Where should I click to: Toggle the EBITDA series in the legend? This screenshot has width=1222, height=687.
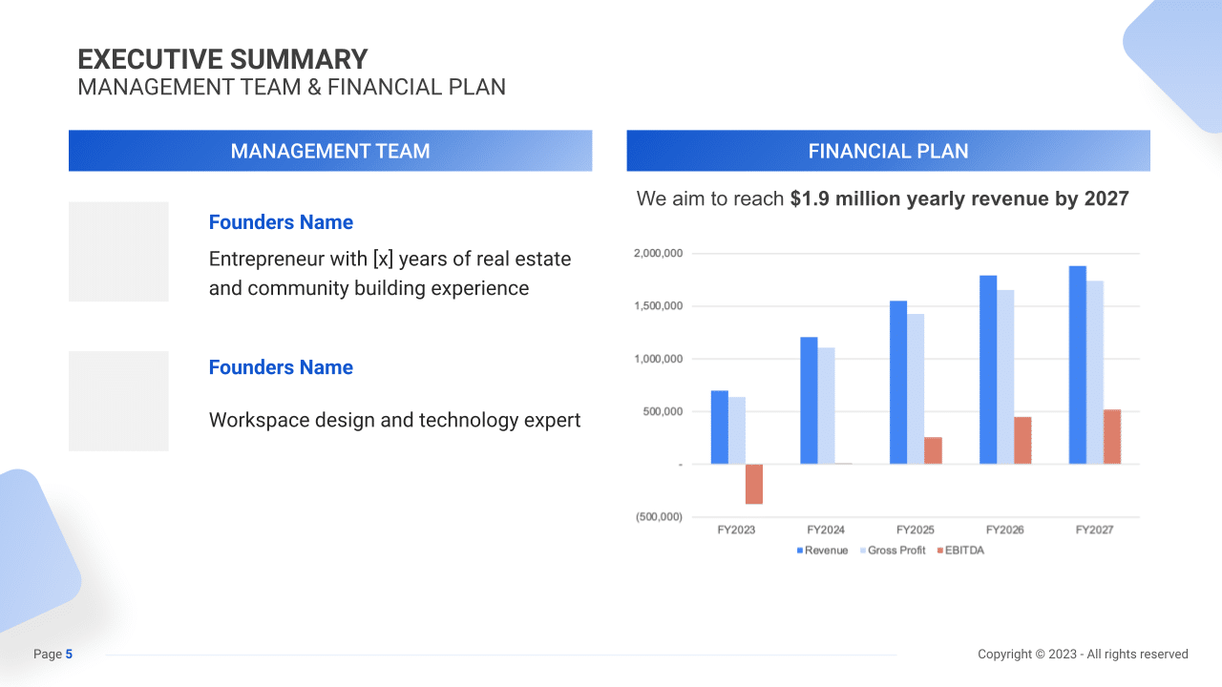click(962, 550)
